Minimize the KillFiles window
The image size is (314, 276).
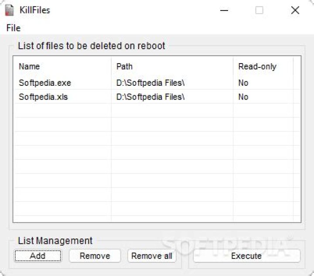click(x=224, y=10)
